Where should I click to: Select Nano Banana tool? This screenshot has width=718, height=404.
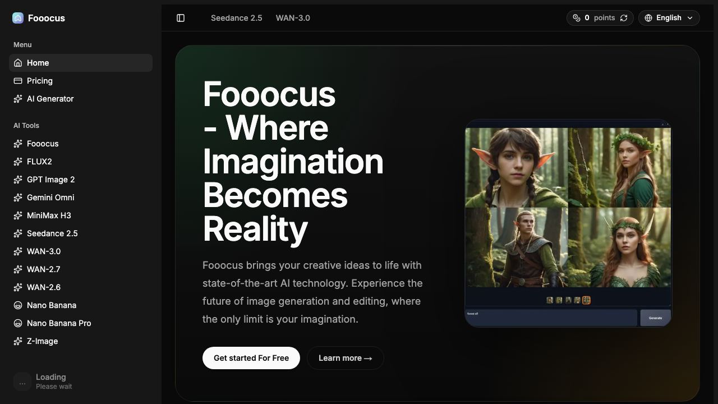click(x=81, y=305)
